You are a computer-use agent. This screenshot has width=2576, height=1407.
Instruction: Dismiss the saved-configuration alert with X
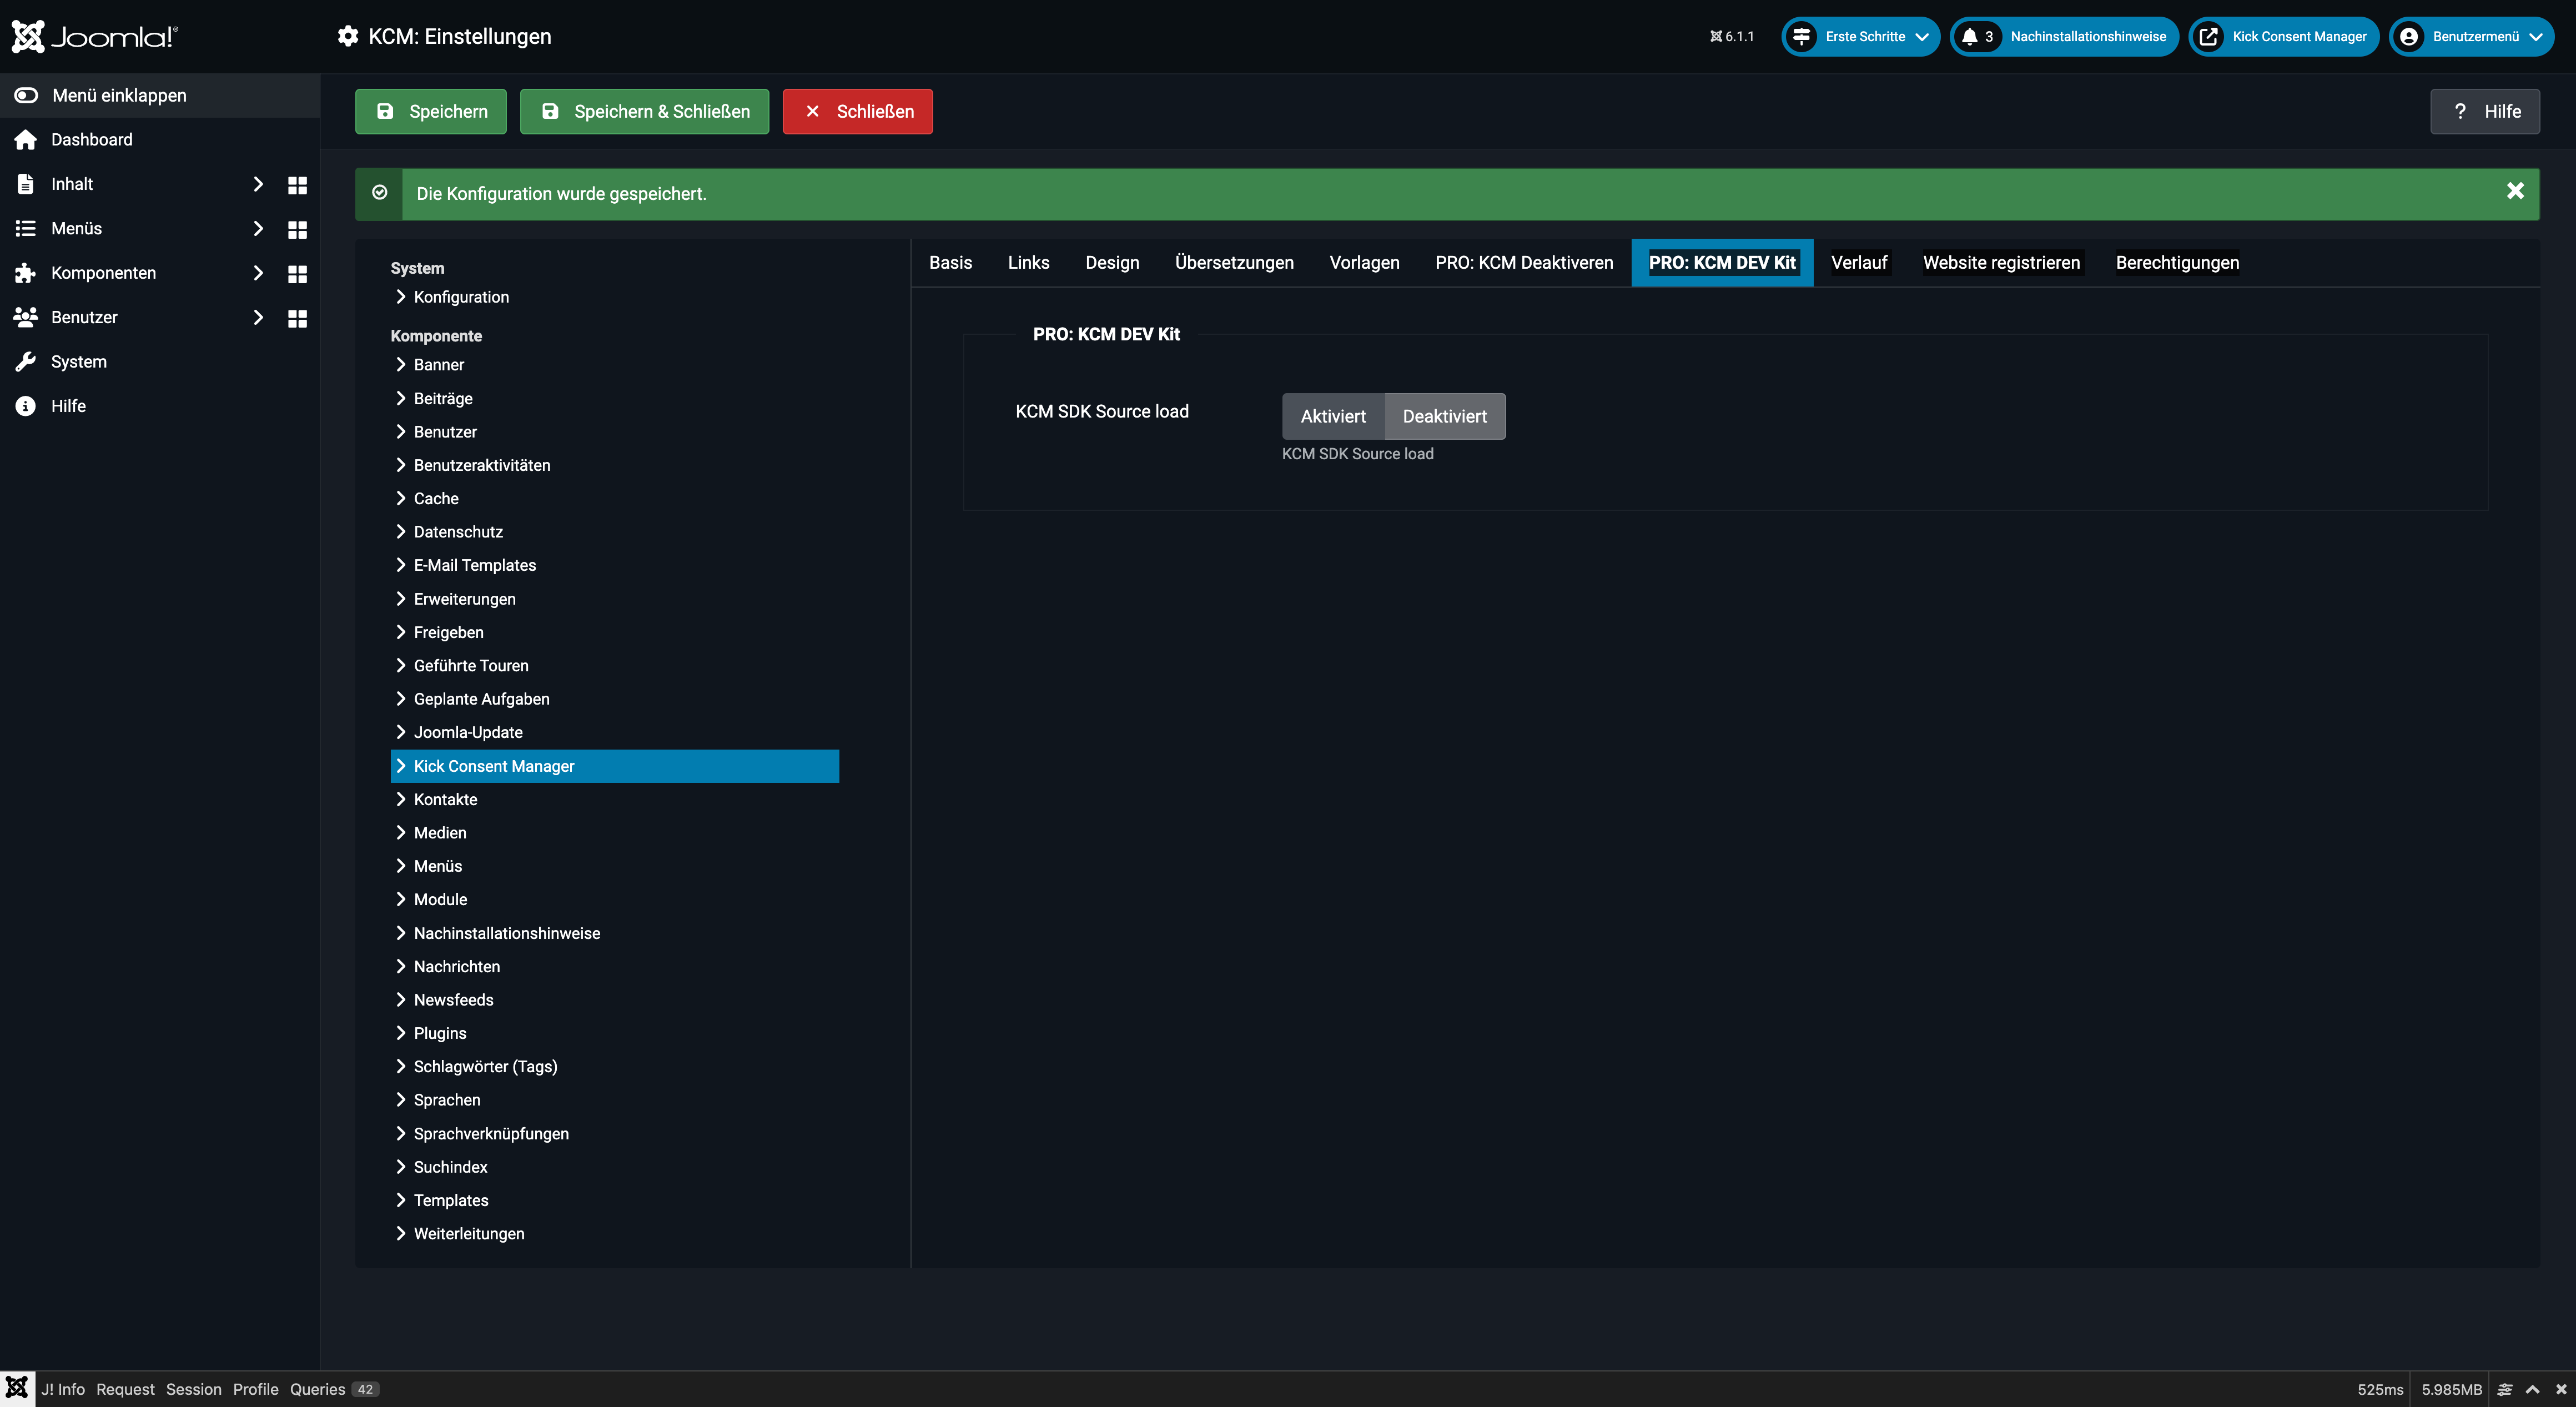[2515, 191]
